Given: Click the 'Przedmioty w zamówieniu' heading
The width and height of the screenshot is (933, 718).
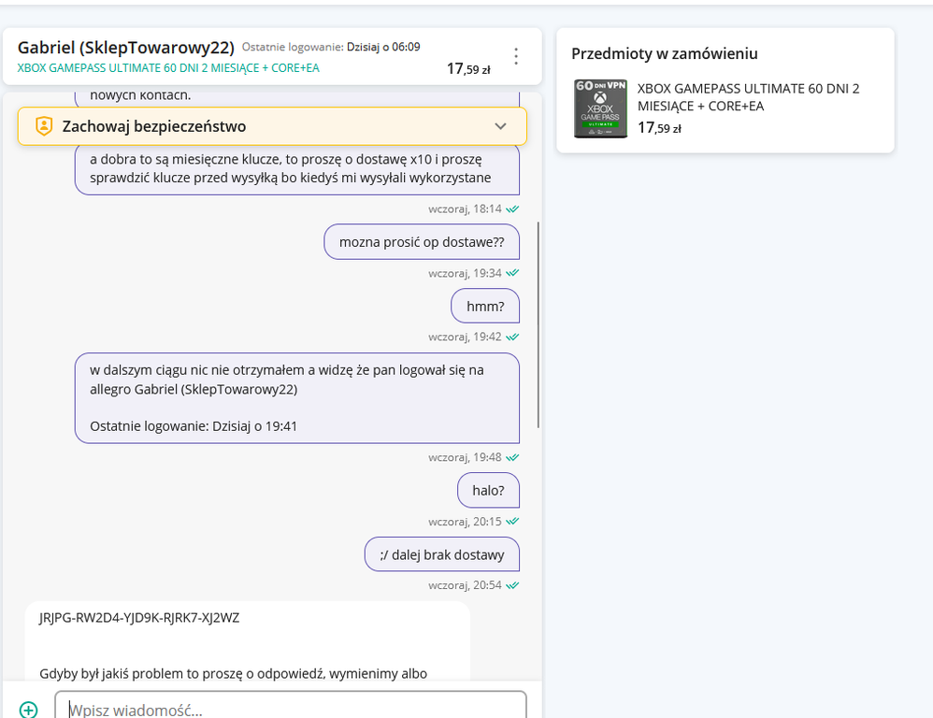Looking at the screenshot, I should click(x=665, y=53).
